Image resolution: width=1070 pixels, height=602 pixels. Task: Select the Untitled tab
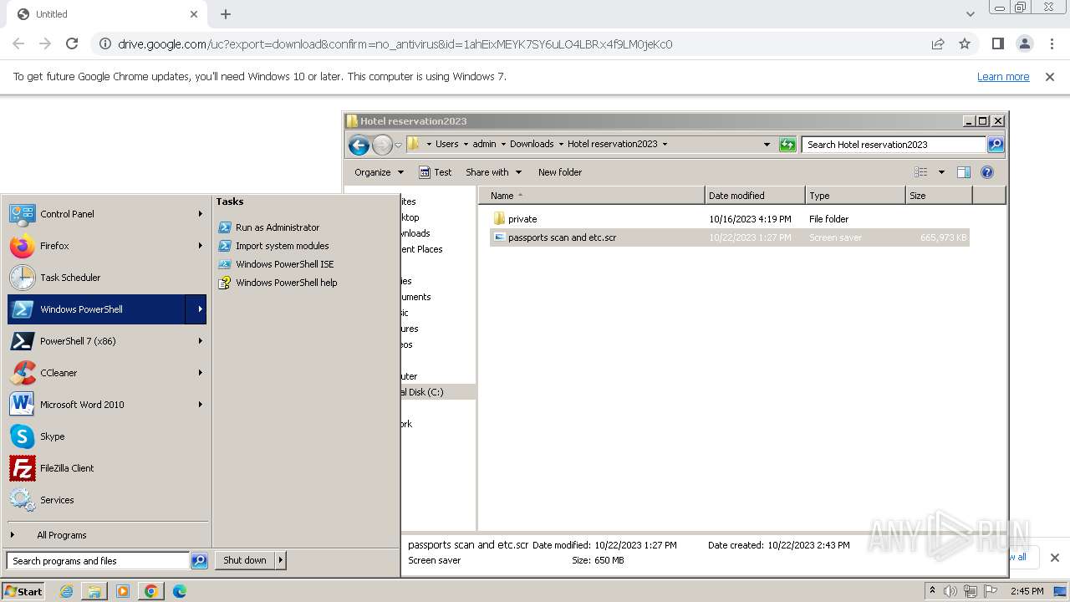tap(107, 14)
